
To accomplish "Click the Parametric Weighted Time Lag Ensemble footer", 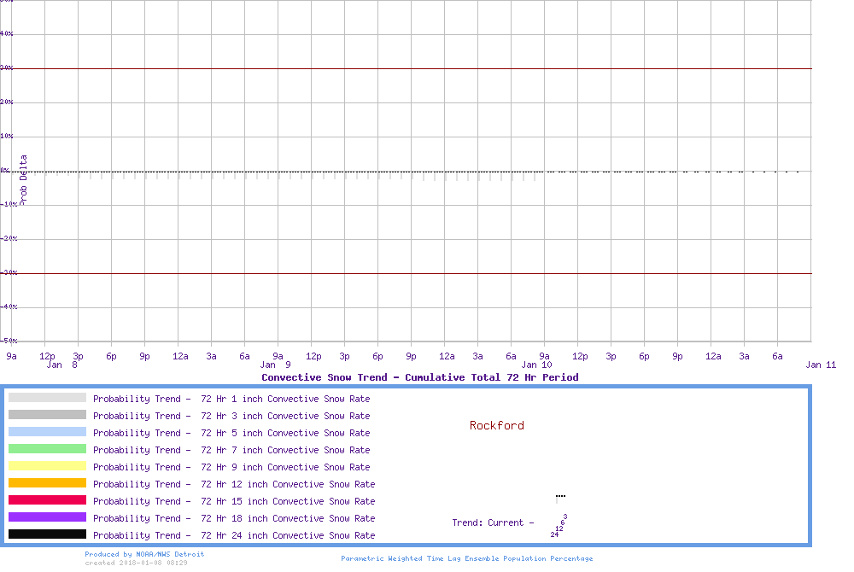I will (x=466, y=558).
